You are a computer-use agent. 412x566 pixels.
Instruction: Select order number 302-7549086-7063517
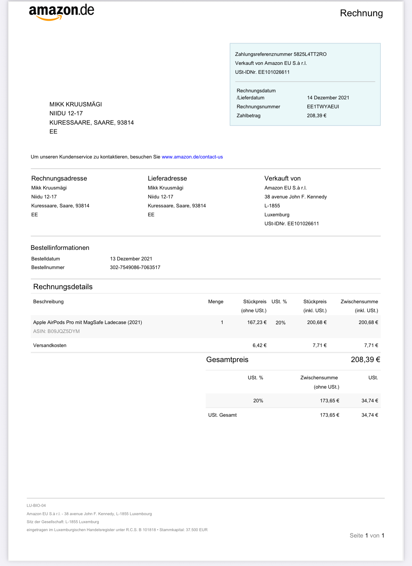[x=135, y=267]
